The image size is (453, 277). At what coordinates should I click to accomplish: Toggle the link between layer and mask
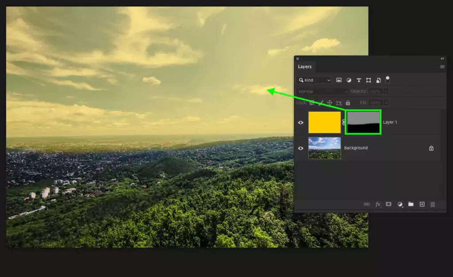point(343,122)
